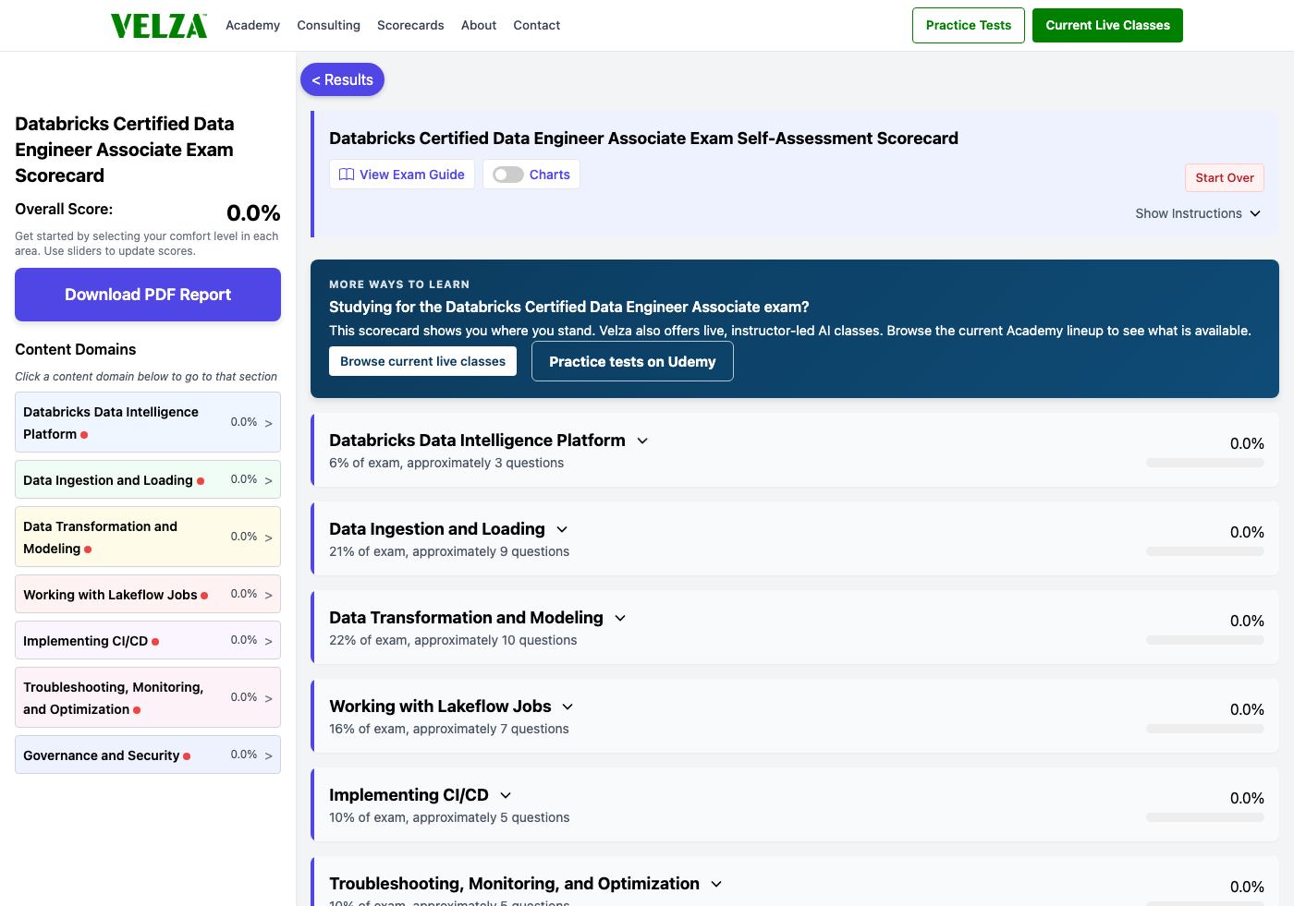1294x906 pixels.
Task: Expand the Working with Lakeflow Jobs section
Action: [x=568, y=707]
